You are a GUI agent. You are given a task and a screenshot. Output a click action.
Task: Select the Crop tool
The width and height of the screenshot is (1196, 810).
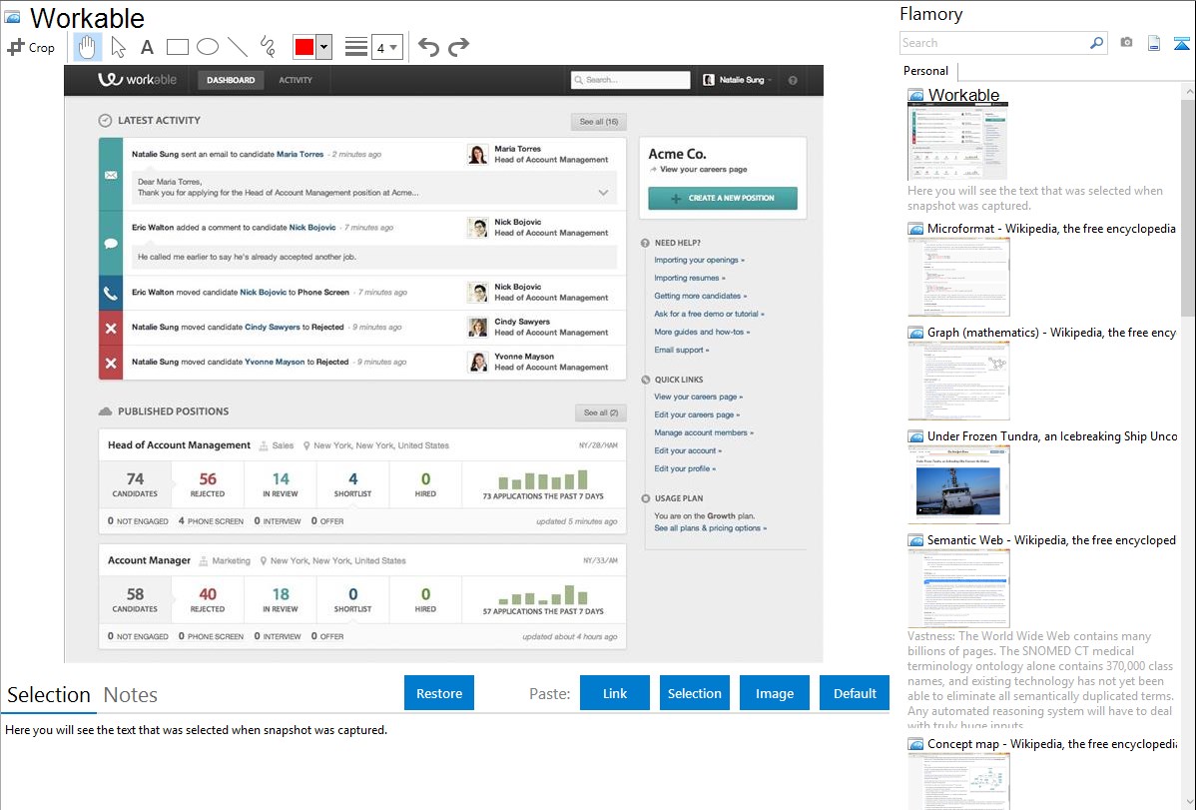pyautogui.click(x=31, y=47)
